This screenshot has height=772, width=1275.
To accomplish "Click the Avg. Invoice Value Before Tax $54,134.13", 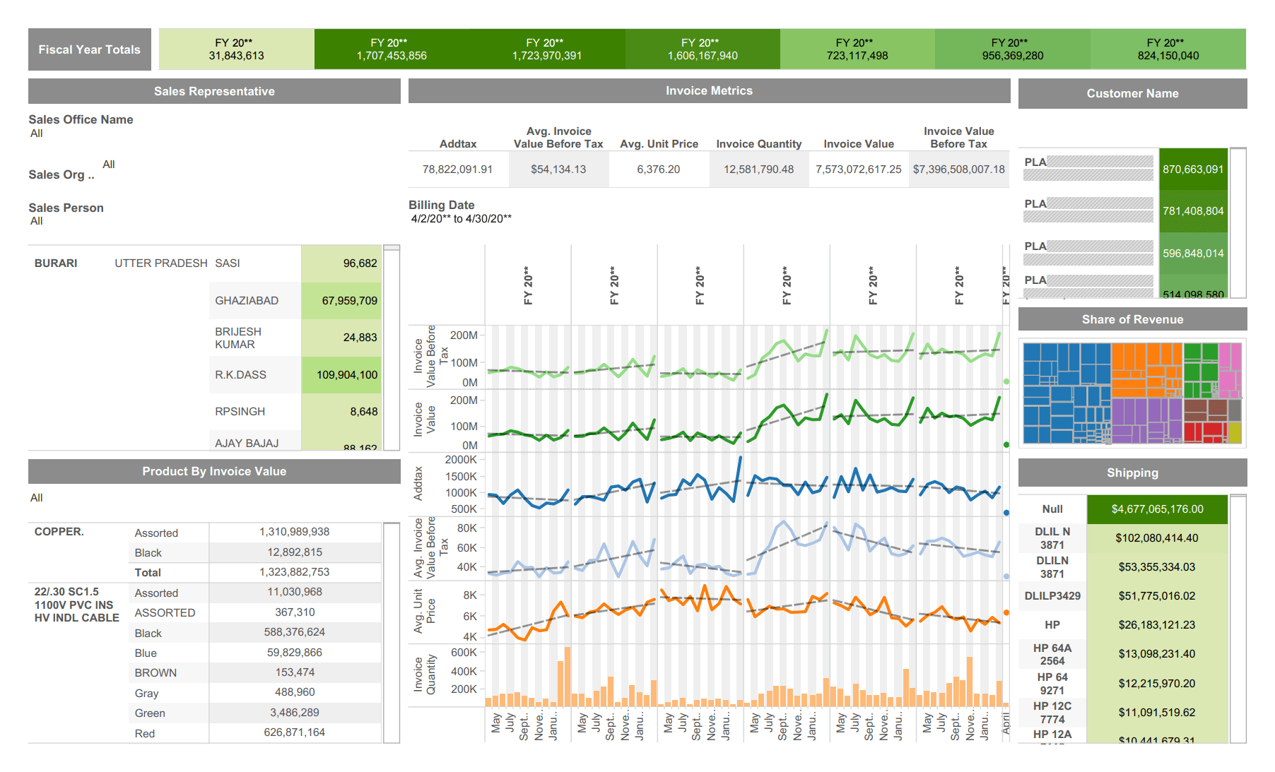I will [558, 170].
